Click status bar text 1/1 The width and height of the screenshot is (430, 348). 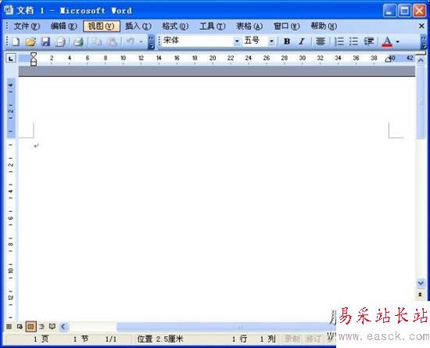[x=111, y=339]
